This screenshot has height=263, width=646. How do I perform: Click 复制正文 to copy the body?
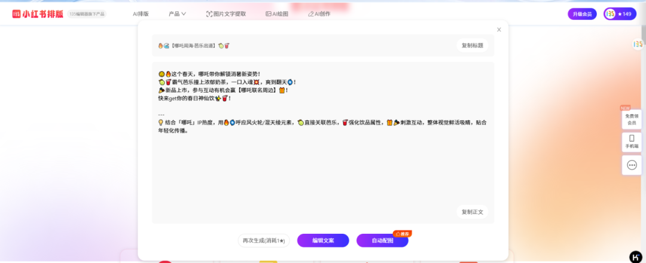click(472, 212)
